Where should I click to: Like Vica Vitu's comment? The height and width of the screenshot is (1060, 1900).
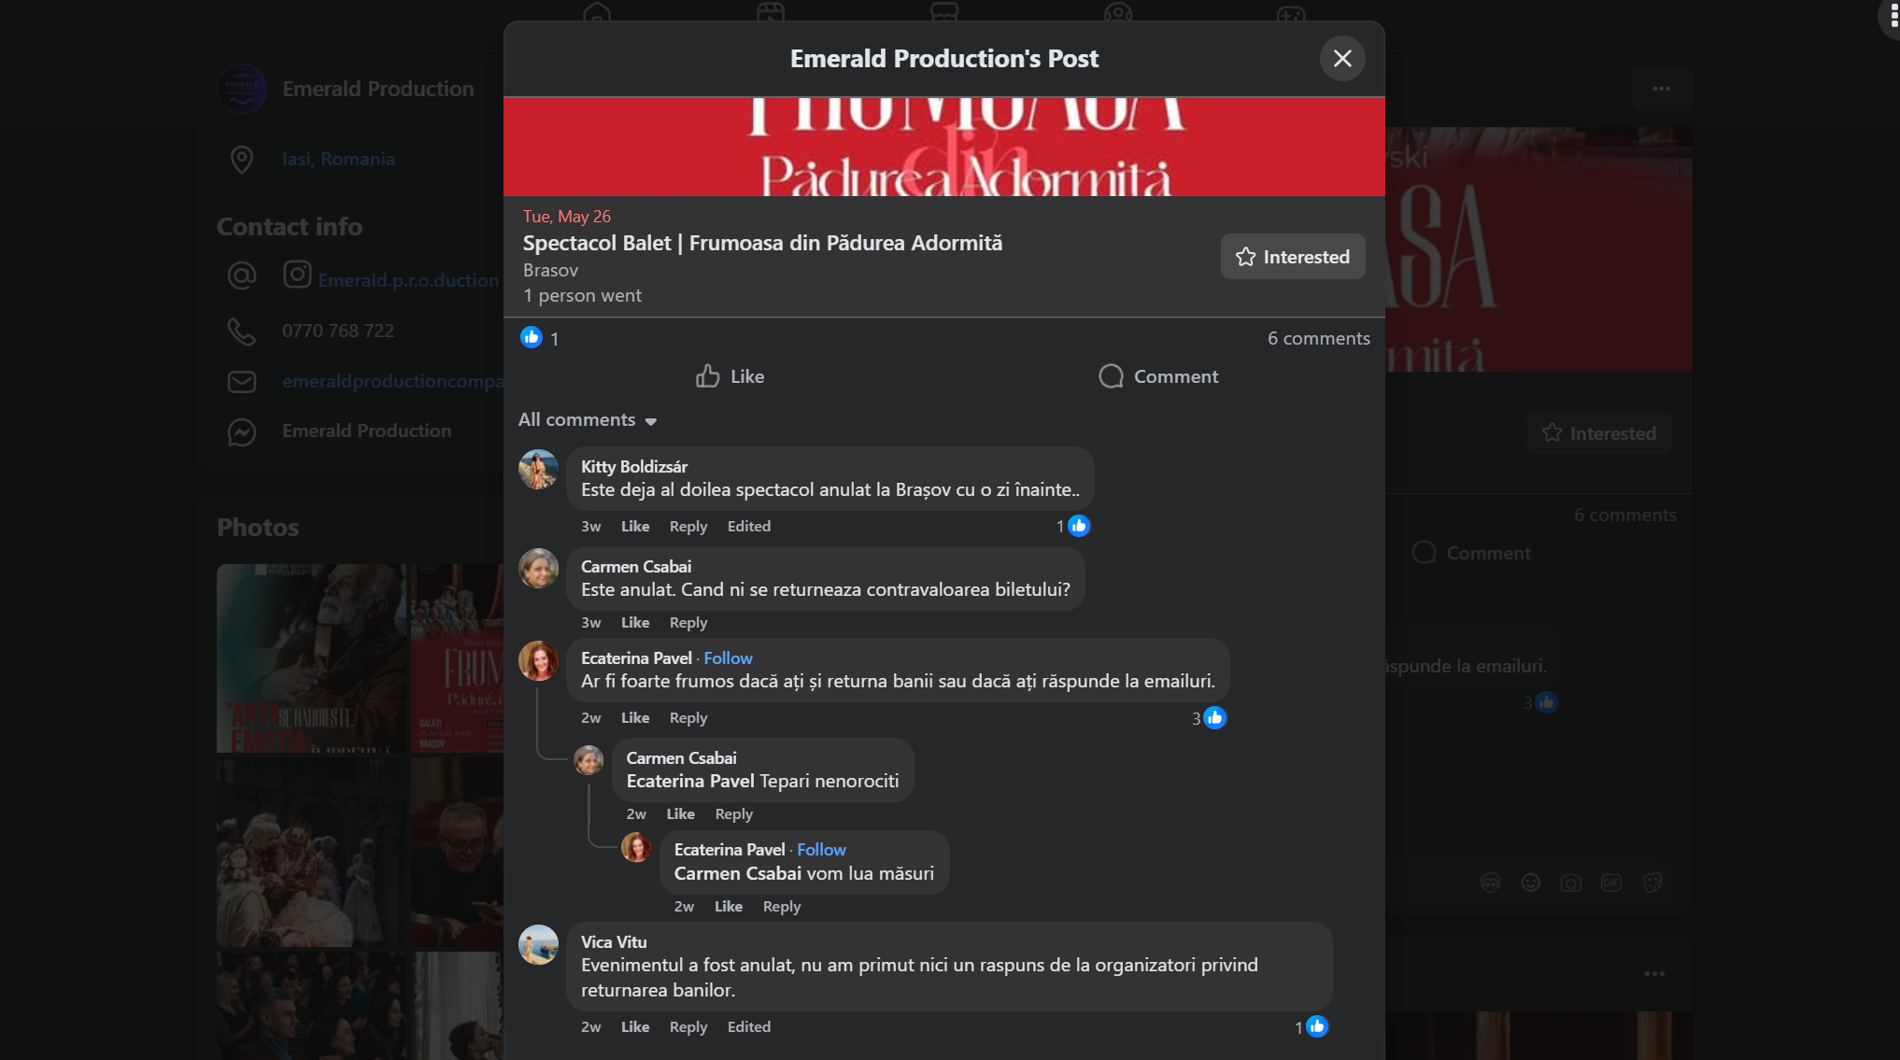coord(635,1027)
